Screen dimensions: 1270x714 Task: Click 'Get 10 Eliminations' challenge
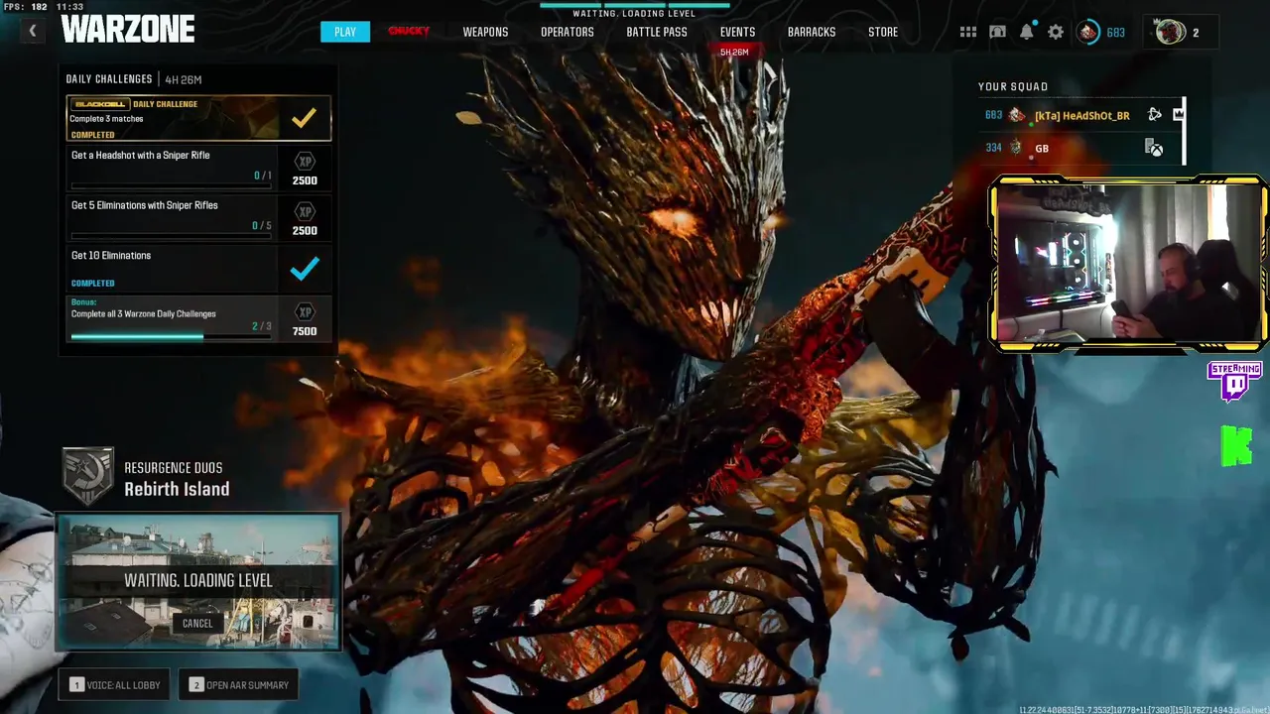pyautogui.click(x=111, y=256)
